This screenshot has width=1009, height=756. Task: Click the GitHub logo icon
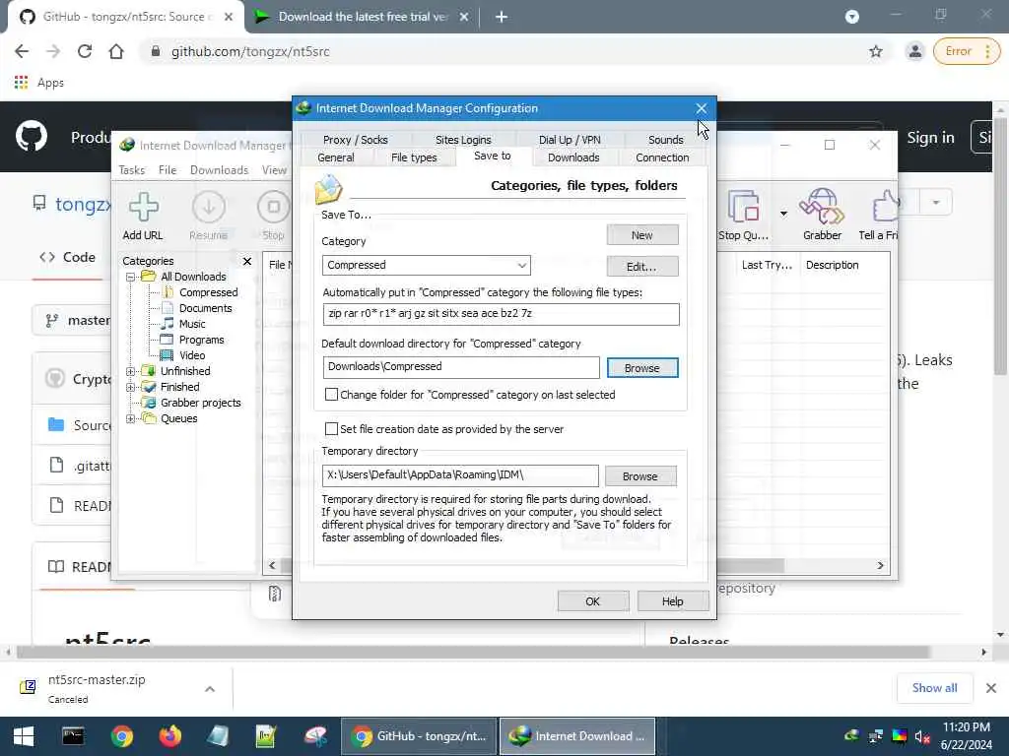point(32,136)
